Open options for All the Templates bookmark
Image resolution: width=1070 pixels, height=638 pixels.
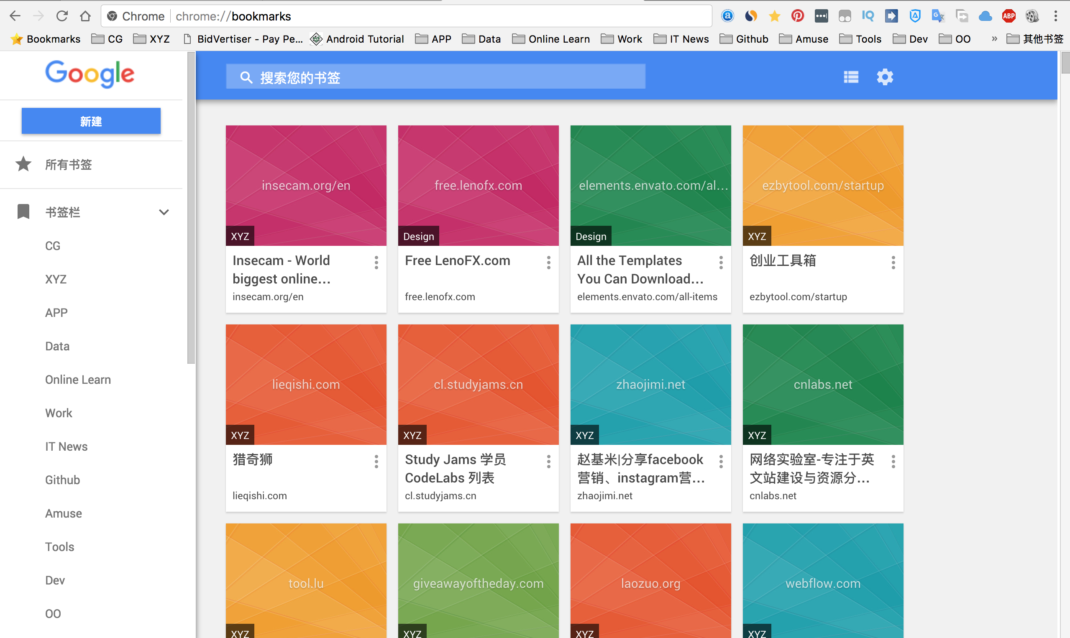[721, 262]
